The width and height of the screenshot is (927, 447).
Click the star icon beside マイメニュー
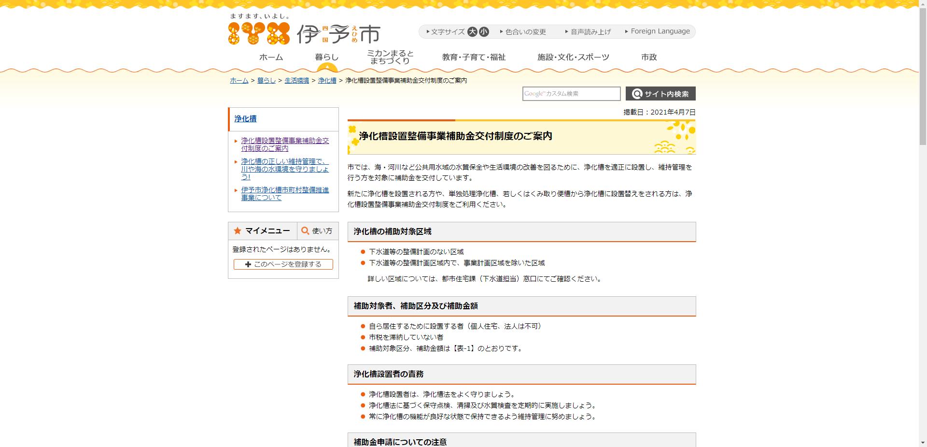point(237,231)
